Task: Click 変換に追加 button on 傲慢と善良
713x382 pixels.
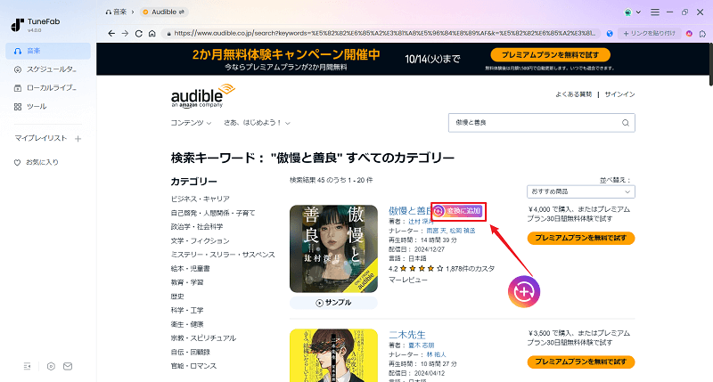Action: click(457, 211)
